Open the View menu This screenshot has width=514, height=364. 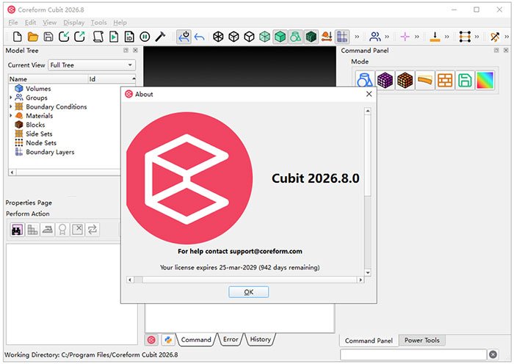(x=49, y=23)
